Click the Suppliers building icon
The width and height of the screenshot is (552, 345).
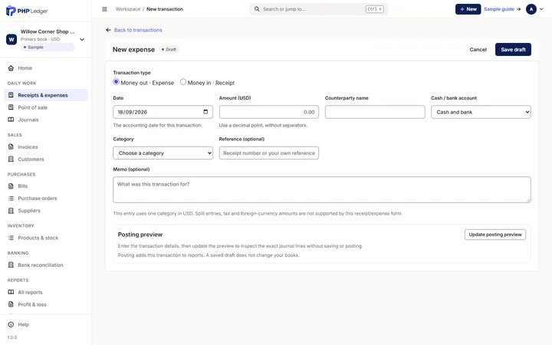click(x=11, y=211)
